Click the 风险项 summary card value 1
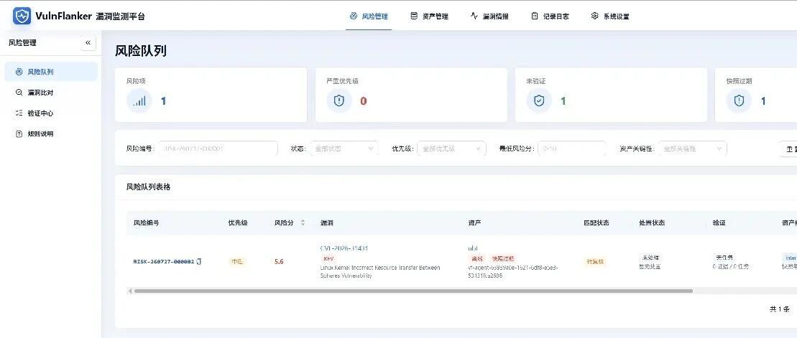 [163, 101]
